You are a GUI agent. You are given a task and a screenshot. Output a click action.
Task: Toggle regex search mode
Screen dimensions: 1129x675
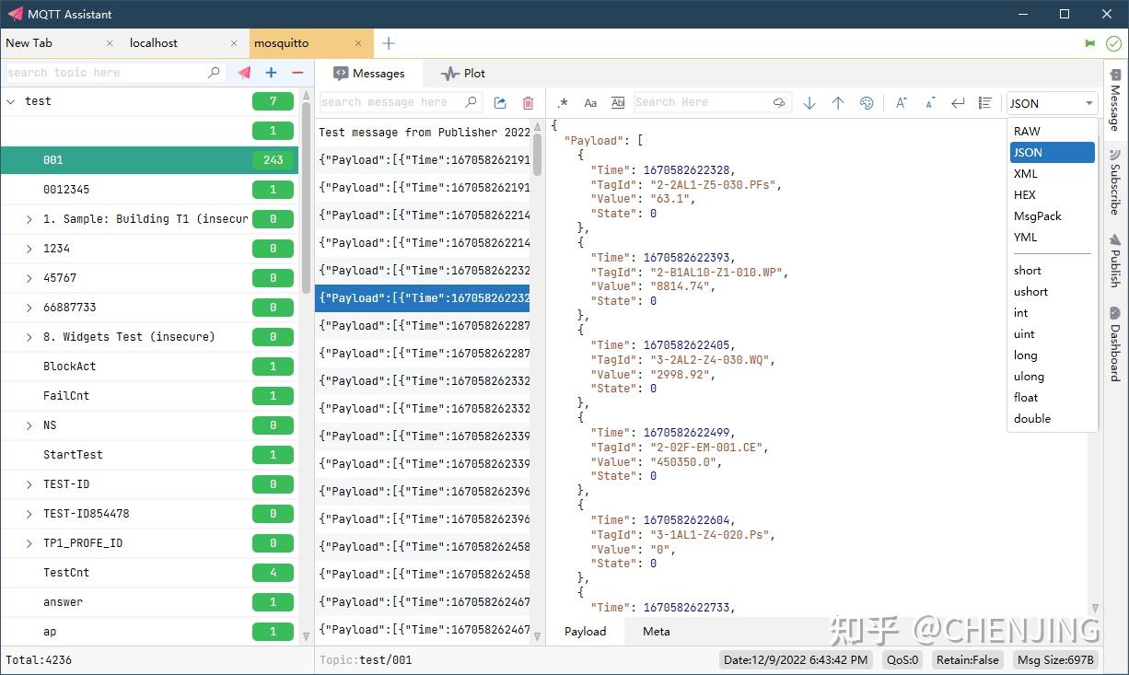[x=564, y=103]
